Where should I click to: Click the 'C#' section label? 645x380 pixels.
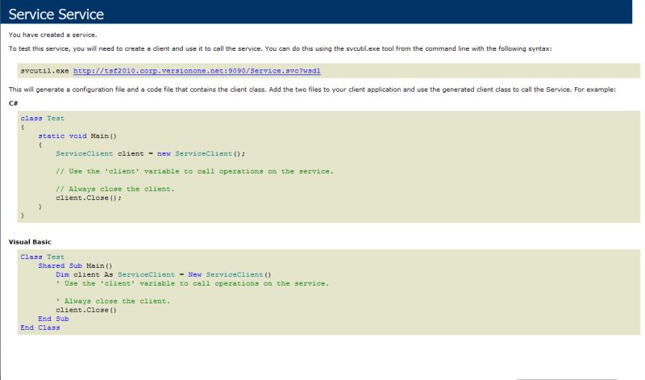(13, 103)
